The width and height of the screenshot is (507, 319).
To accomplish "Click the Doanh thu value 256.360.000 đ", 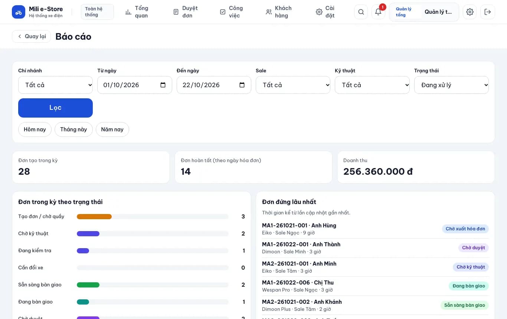I will coord(378,171).
